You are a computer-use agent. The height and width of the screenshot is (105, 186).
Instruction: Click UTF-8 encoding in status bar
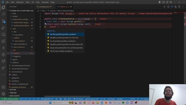[x=133, y=99]
